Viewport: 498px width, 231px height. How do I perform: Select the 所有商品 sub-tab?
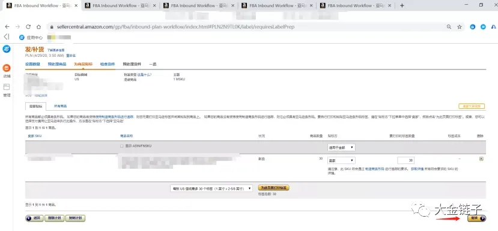point(60,107)
